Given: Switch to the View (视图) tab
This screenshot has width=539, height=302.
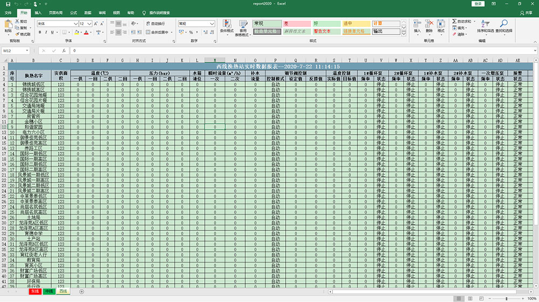Looking at the screenshot, I should pyautogui.click(x=116, y=13).
